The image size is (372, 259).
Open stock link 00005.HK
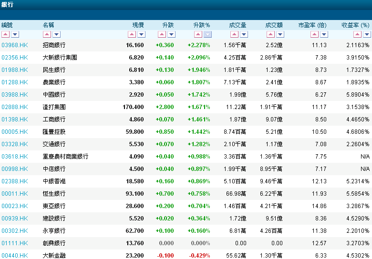click(15, 132)
